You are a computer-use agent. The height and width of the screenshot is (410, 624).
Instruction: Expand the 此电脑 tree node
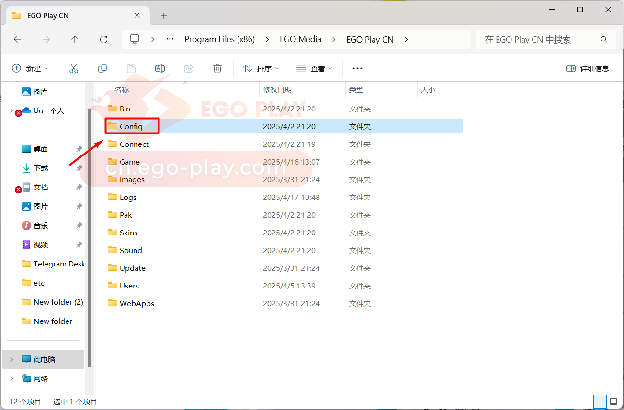(x=11, y=359)
